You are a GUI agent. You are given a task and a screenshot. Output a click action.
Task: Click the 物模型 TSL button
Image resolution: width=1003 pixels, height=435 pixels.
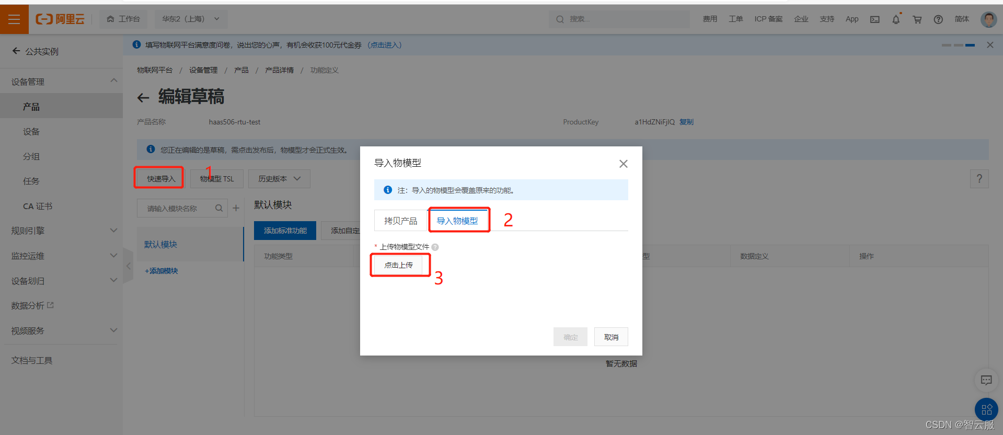[x=217, y=179]
